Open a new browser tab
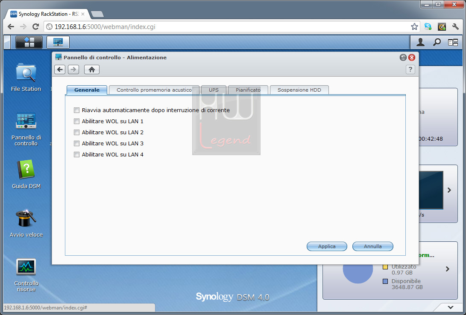The width and height of the screenshot is (466, 315). (97, 14)
